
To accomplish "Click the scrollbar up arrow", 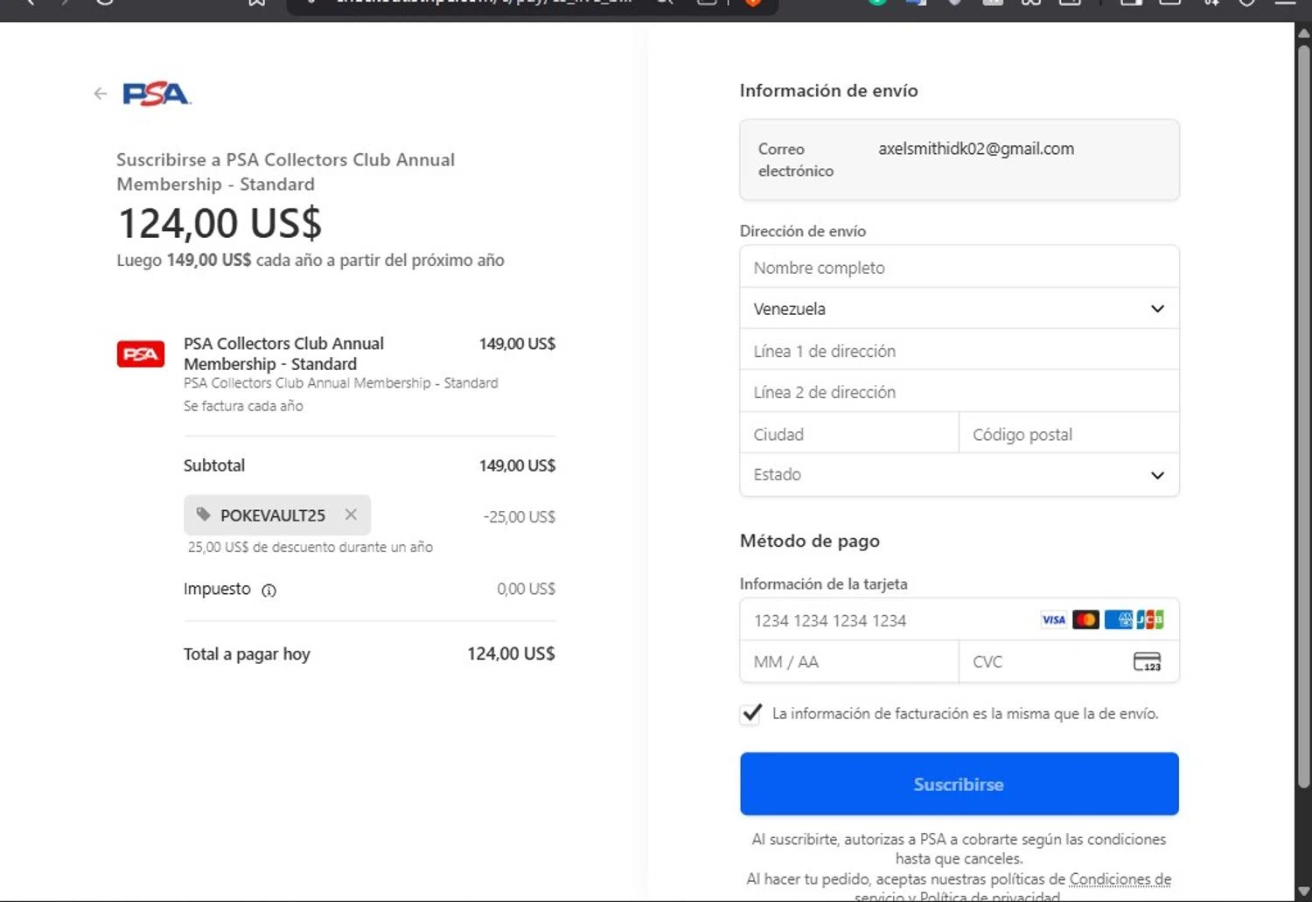I will [x=1303, y=32].
